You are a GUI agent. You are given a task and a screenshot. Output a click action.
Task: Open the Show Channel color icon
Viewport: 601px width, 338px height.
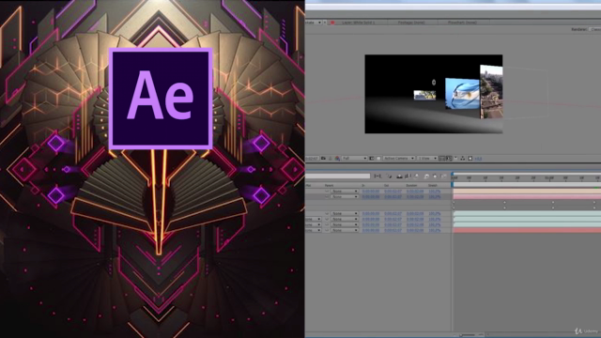click(x=337, y=158)
